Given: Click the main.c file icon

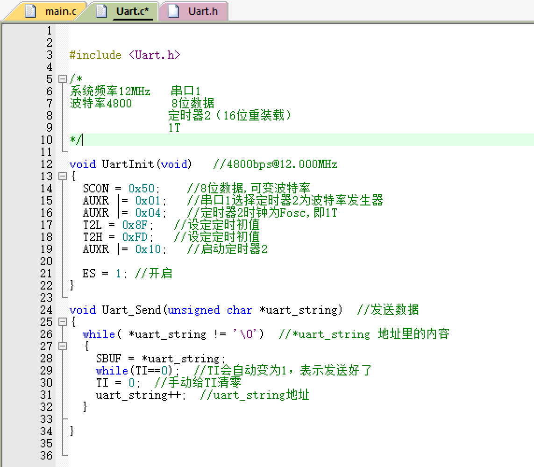Looking at the screenshot, I should [x=30, y=11].
